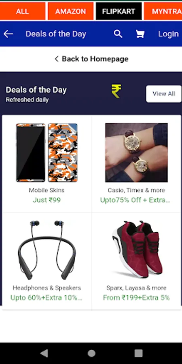Screen dimensions: 182x364
Task: Open search with the magnifier icon
Action: [x=118, y=34]
